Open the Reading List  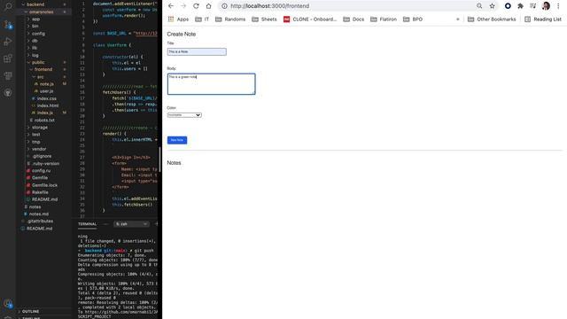543,19
